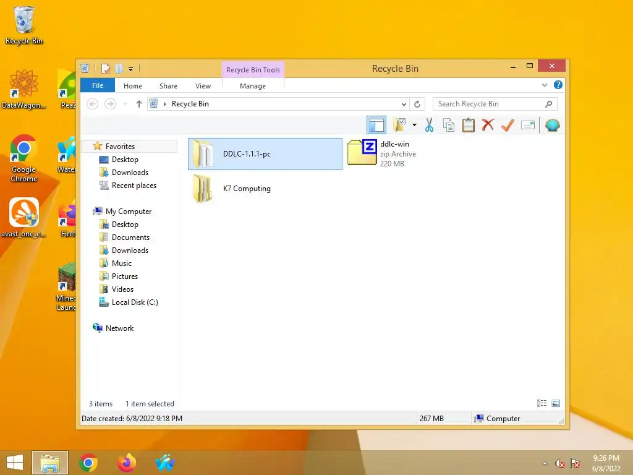This screenshot has width=633, height=475.
Task: Select the DDLC-1.1.1-pc folder
Action: 265,154
